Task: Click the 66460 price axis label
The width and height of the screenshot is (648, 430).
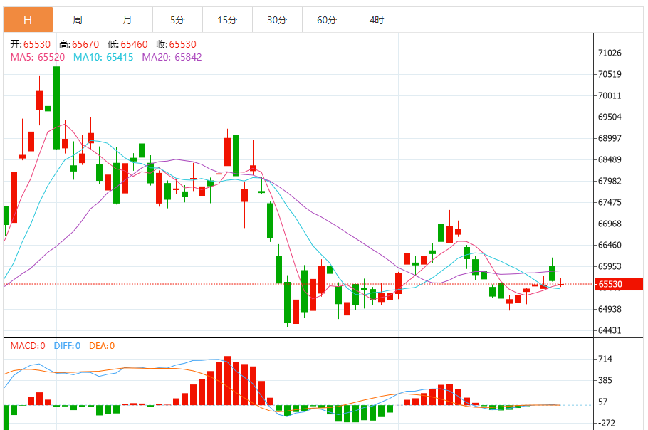Action: 610,245
